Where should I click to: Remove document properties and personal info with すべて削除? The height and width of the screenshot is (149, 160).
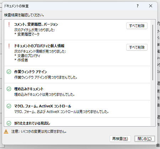tap(137, 47)
